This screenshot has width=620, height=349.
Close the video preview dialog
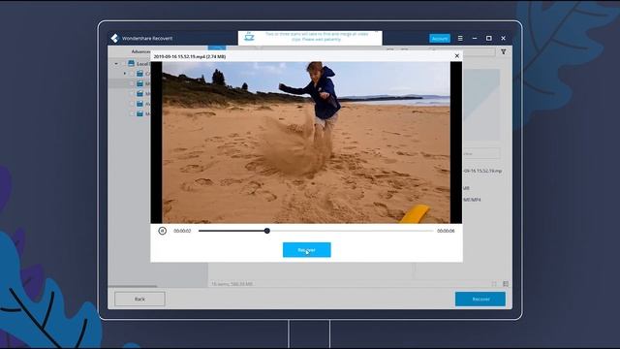(456, 56)
